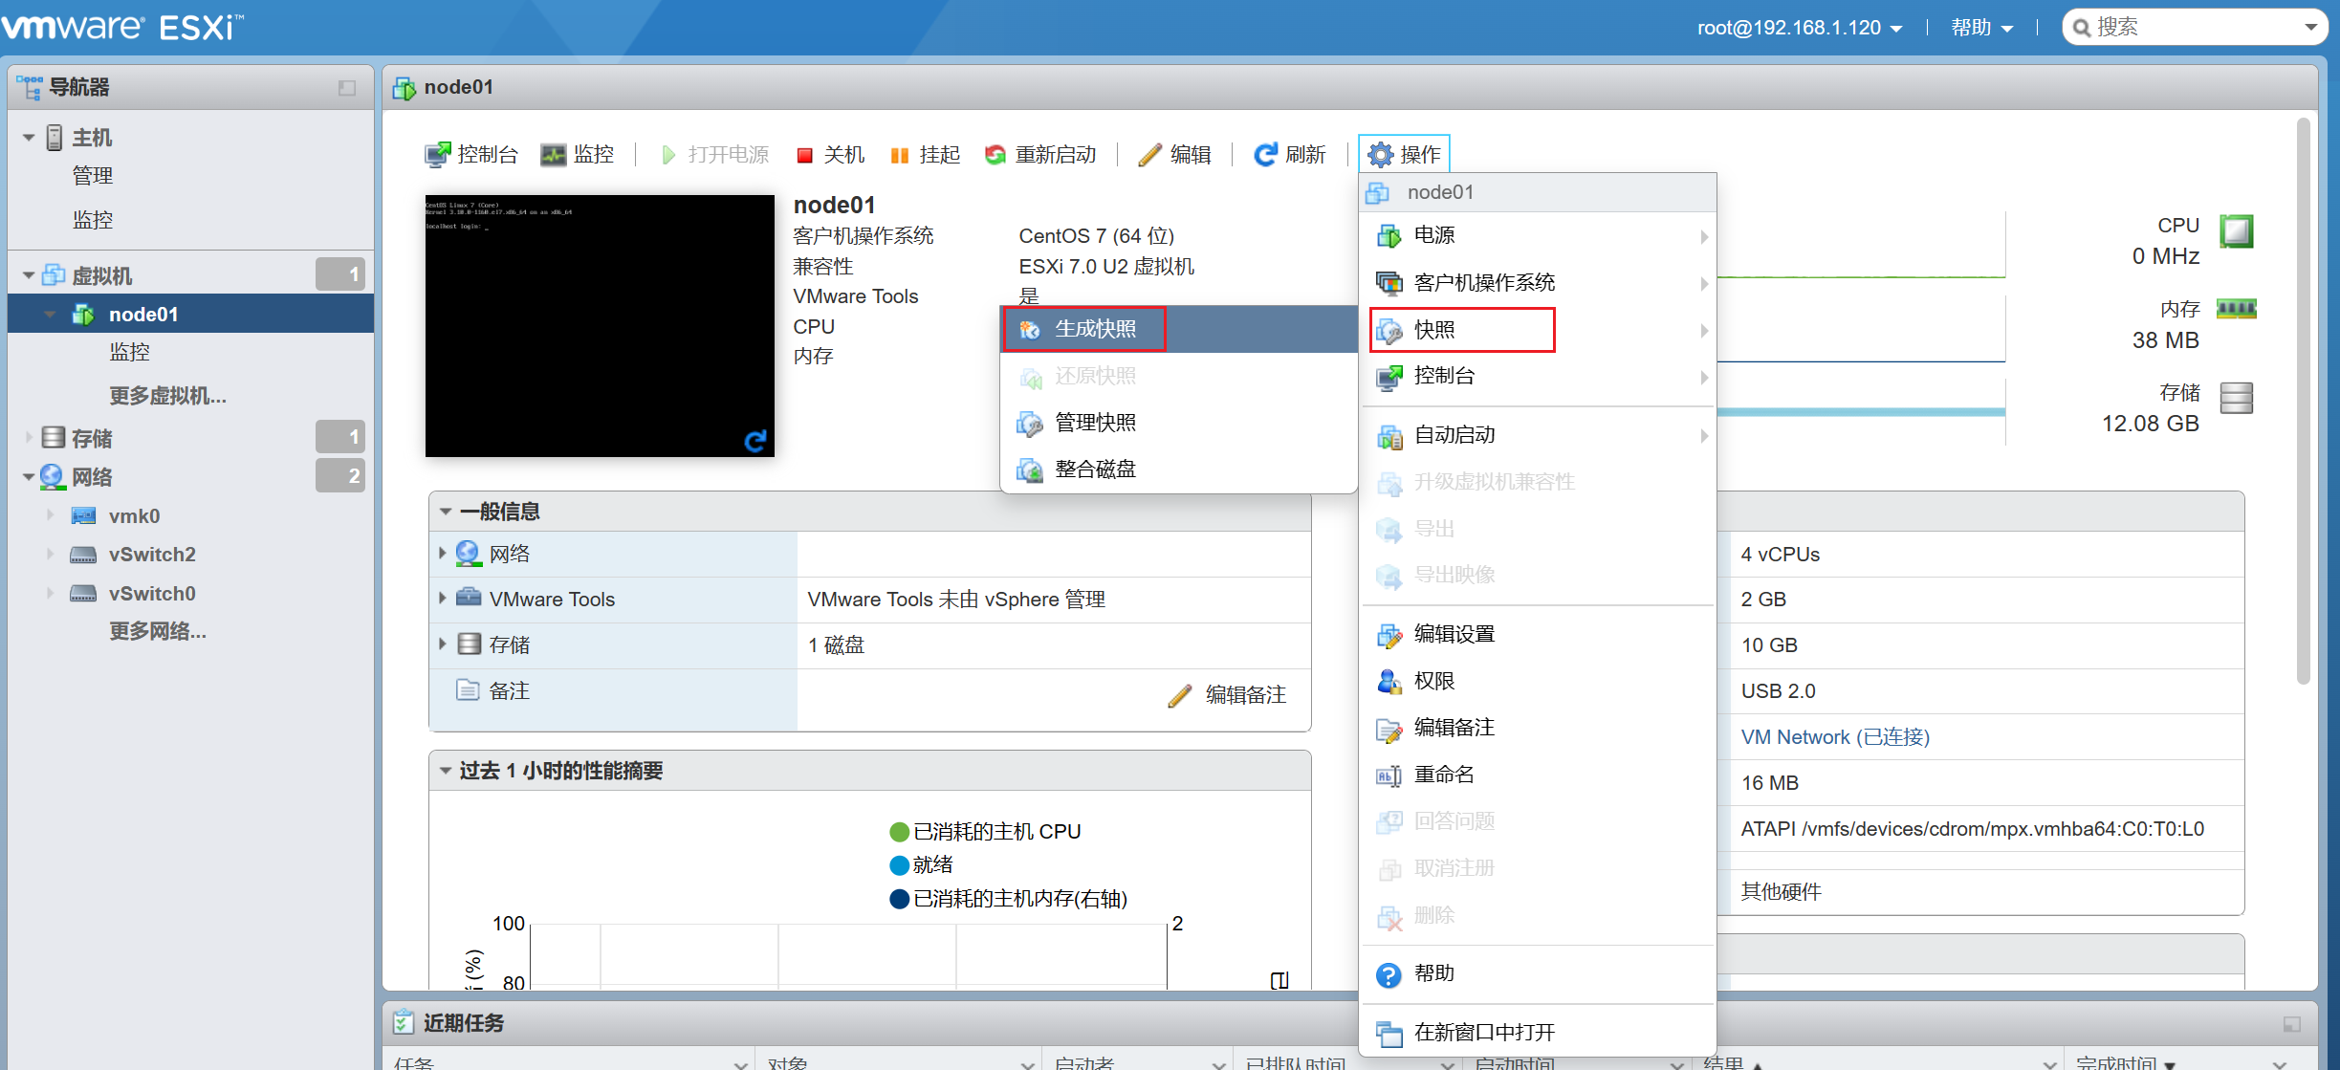The height and width of the screenshot is (1070, 2340).
Task: Open the 快照 snapshot submenu
Action: (1538, 330)
